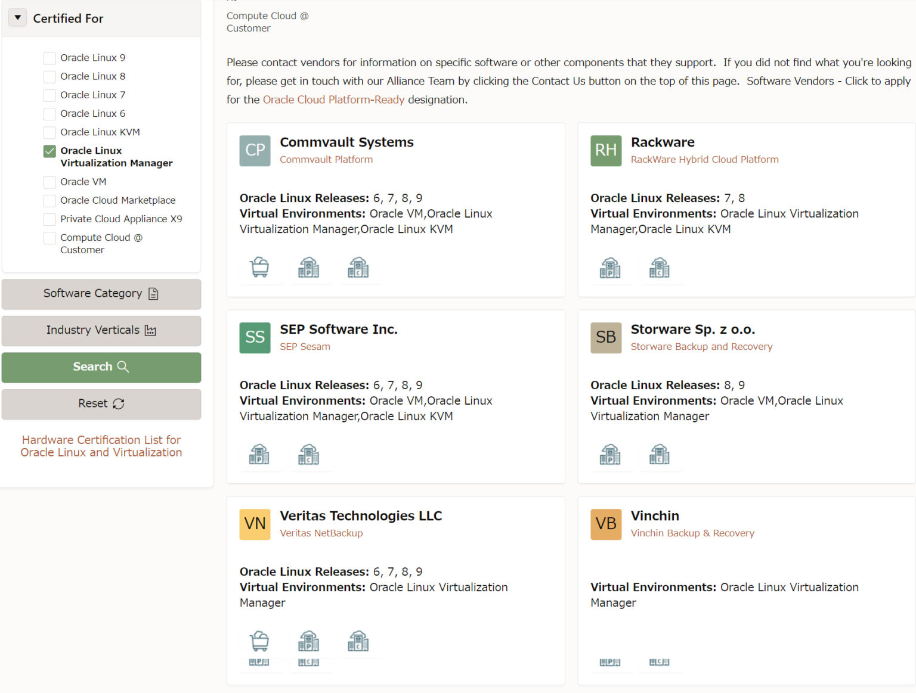Click Commvault's Compute Cloud 'C' building icon

coord(358,268)
